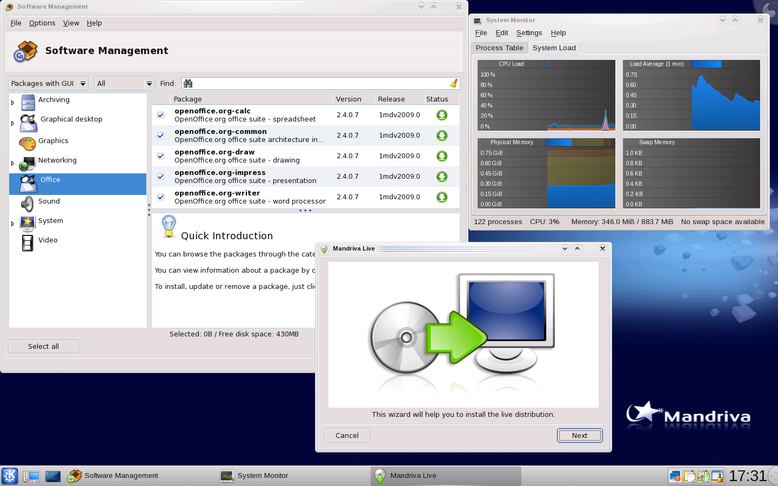Open the calendar reminder tray icon
This screenshot has width=778, height=486.
pyautogui.click(x=717, y=476)
